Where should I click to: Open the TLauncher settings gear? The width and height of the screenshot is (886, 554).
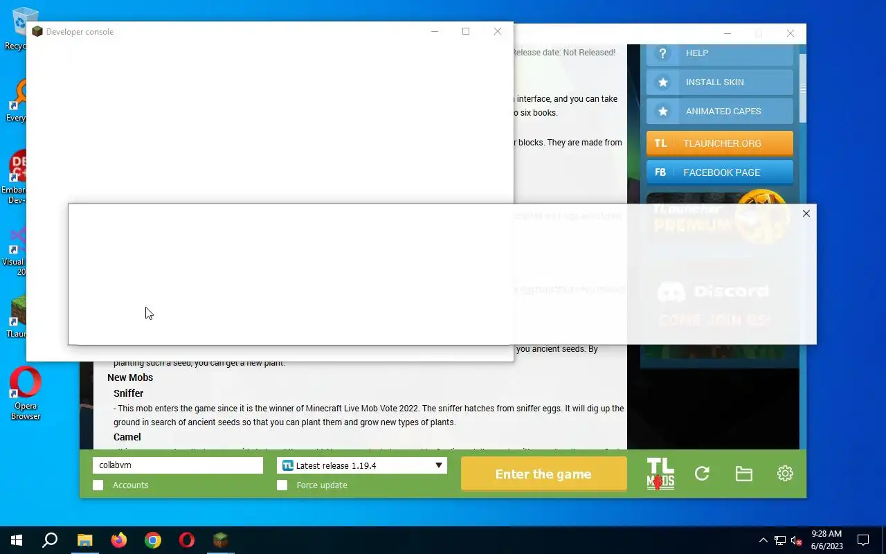click(x=785, y=474)
